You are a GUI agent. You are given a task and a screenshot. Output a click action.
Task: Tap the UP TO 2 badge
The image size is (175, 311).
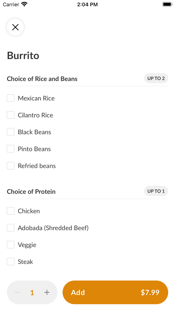156,78
